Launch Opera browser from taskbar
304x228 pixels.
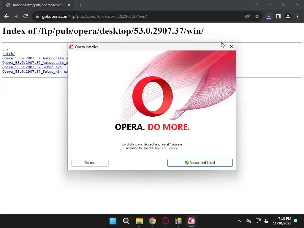pos(165,221)
